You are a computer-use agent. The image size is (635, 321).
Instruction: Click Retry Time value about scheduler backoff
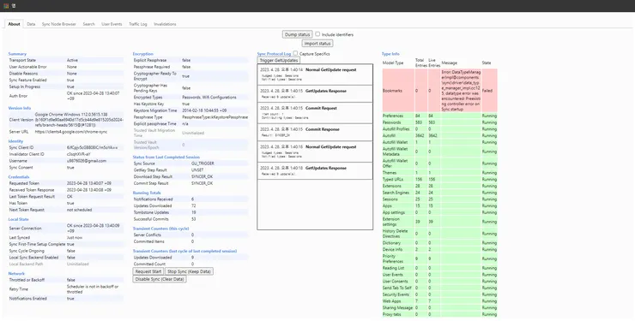[93, 289]
